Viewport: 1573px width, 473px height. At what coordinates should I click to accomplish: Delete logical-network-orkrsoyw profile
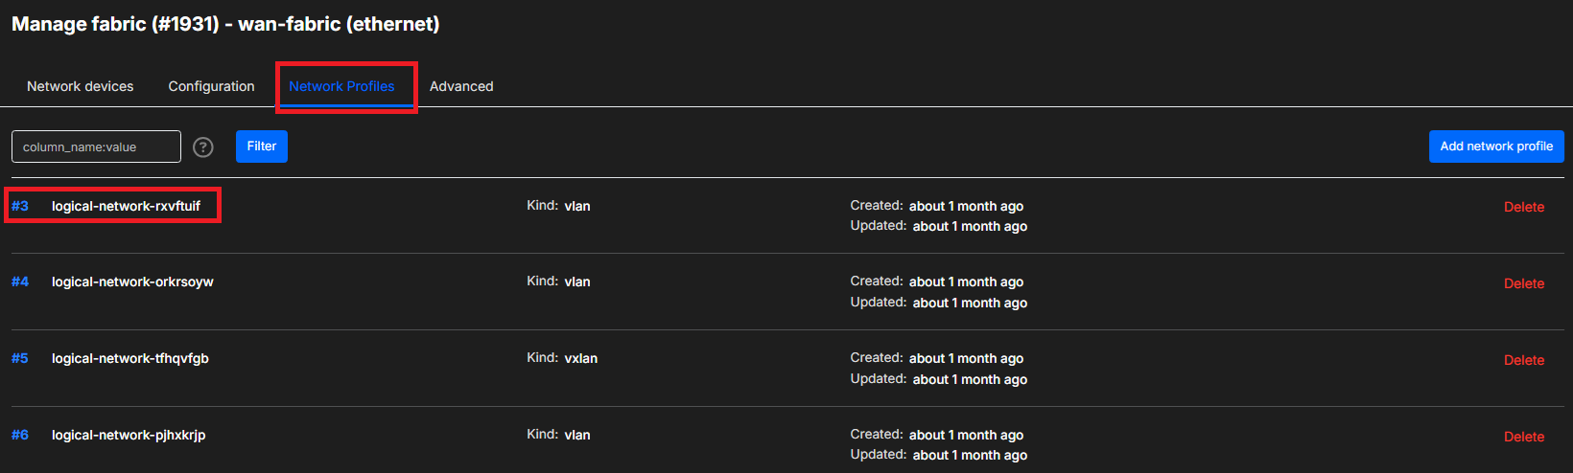[1523, 283]
